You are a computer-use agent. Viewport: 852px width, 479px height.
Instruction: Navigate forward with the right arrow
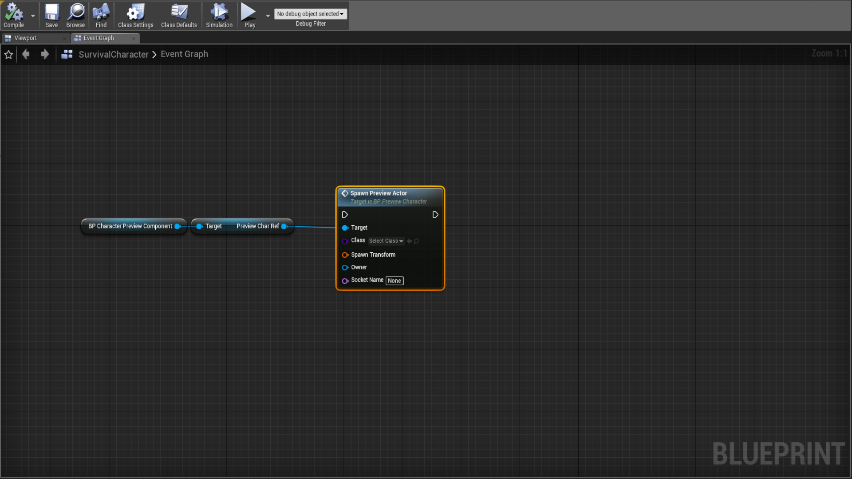45,54
